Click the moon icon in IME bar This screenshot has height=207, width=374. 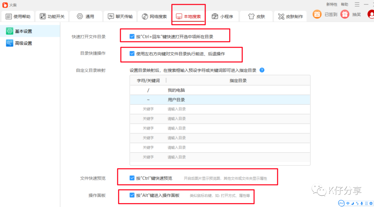[353, 204]
